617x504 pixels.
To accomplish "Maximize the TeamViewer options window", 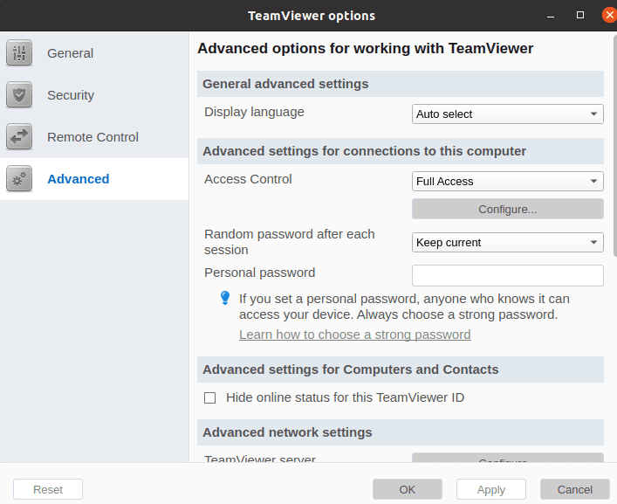I will (x=580, y=15).
